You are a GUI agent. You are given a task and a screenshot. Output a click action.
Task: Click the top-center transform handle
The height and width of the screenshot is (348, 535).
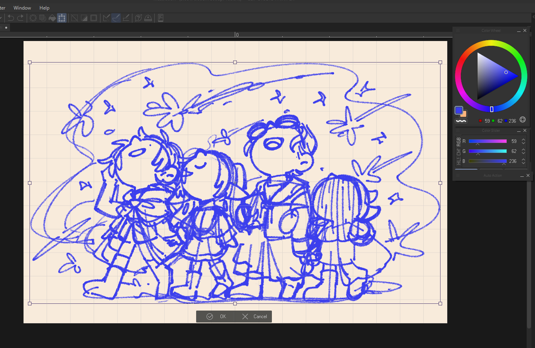pos(235,62)
